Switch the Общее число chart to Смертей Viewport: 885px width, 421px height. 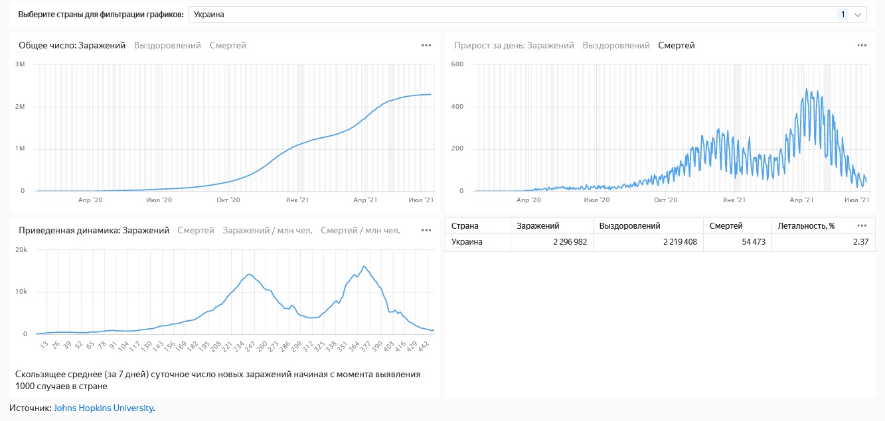click(228, 46)
